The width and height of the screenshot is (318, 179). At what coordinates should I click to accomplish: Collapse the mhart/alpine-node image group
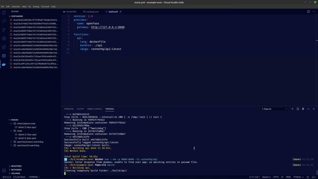(x=11, y=124)
